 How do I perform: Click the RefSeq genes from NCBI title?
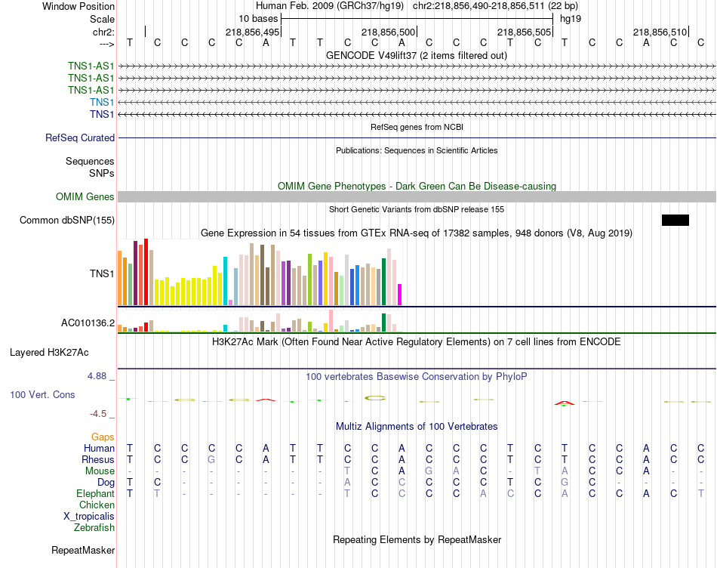click(417, 127)
